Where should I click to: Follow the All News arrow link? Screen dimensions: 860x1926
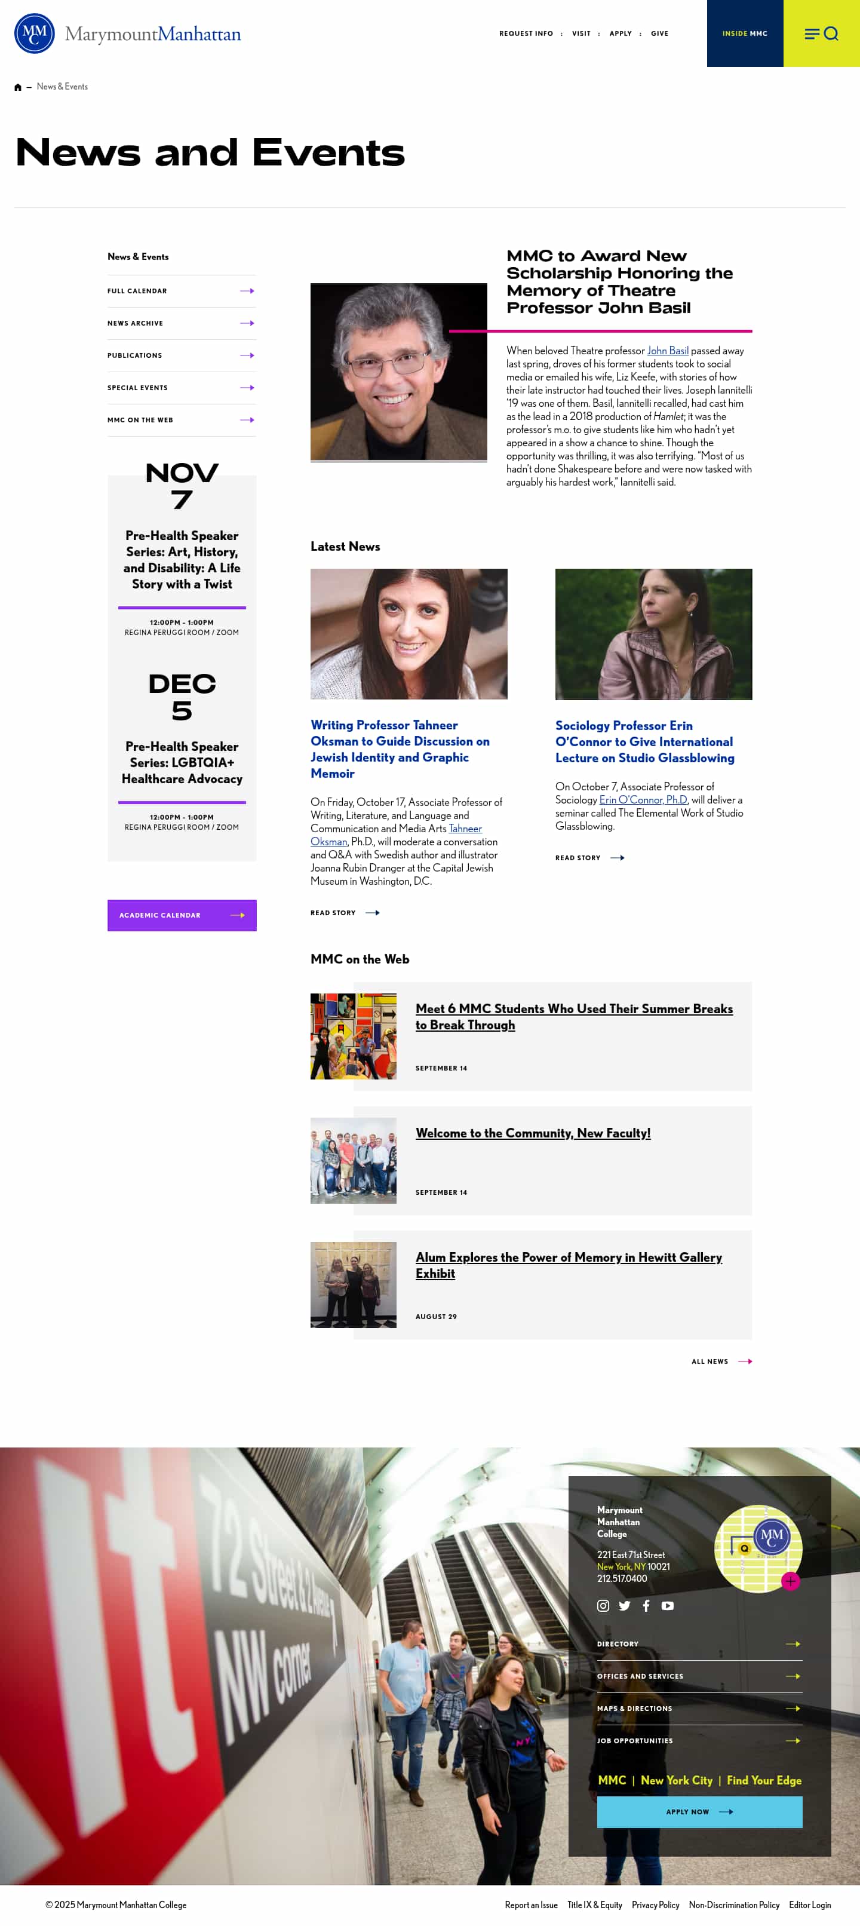[722, 1361]
